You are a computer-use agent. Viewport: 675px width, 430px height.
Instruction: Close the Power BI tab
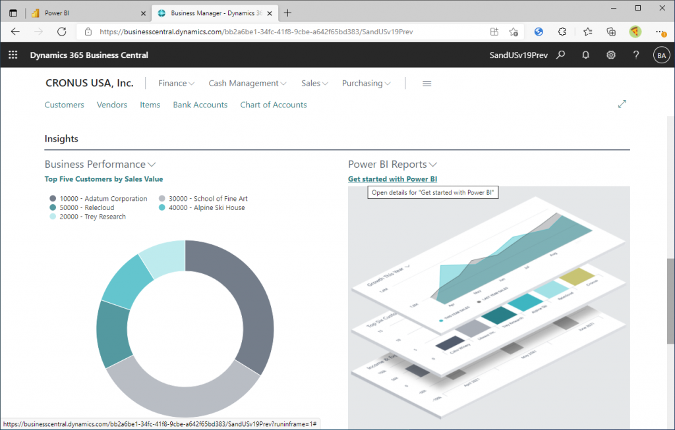point(143,13)
